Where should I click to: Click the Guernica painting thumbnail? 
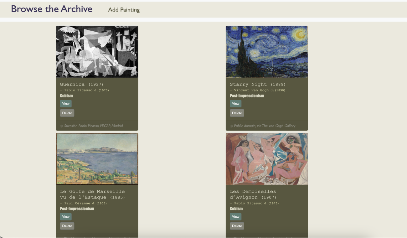[97, 52]
